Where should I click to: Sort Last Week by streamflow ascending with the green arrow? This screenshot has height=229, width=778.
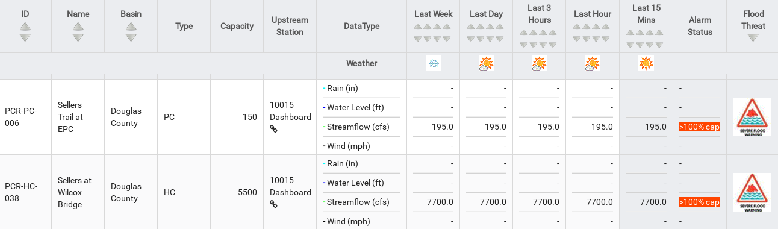point(438,28)
